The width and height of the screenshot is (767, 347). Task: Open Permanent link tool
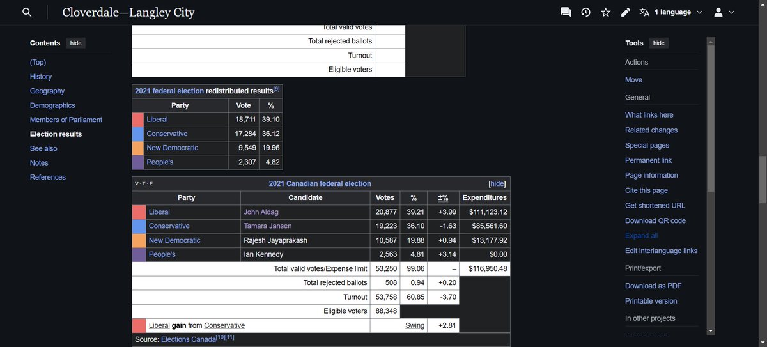(x=648, y=160)
